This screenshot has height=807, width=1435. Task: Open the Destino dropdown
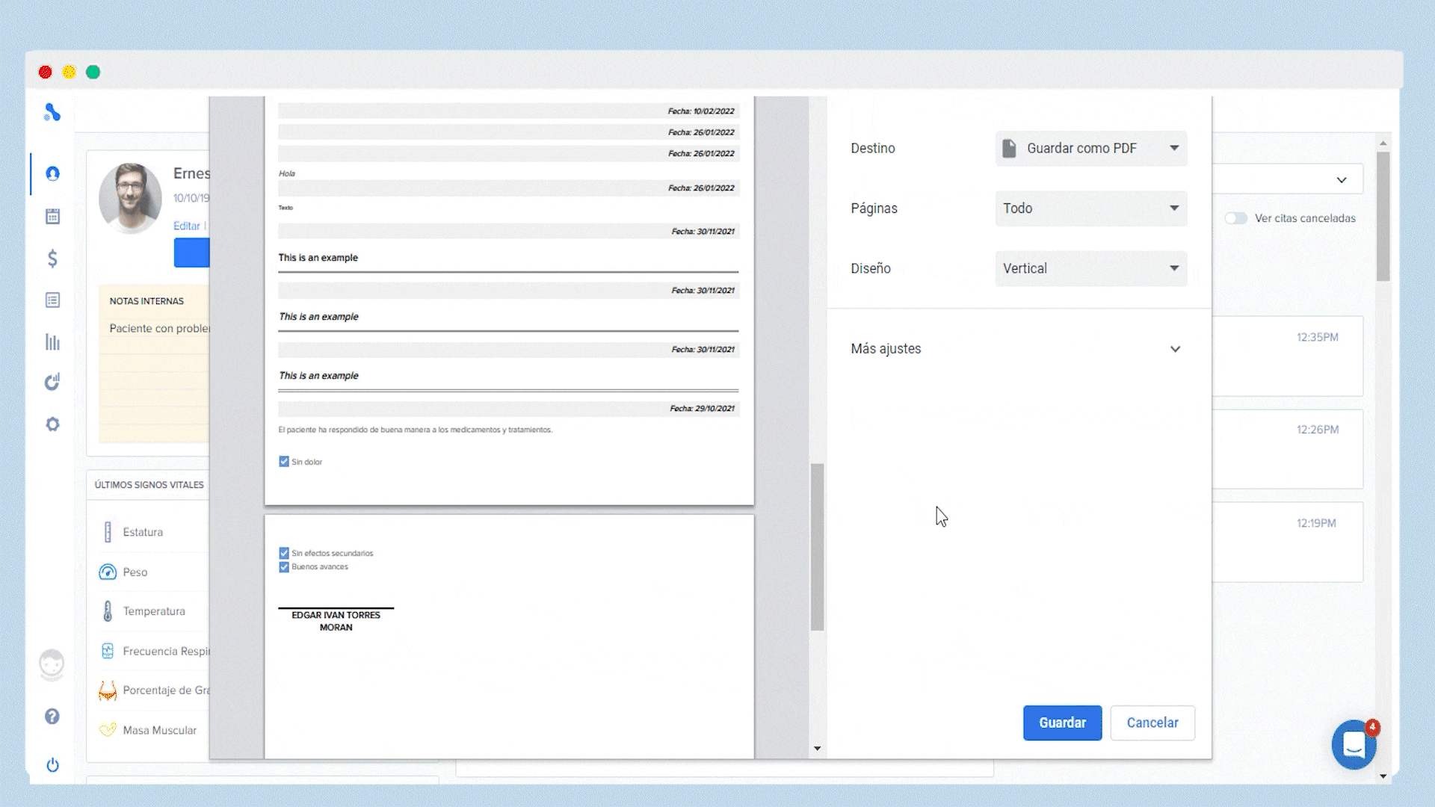[1090, 148]
